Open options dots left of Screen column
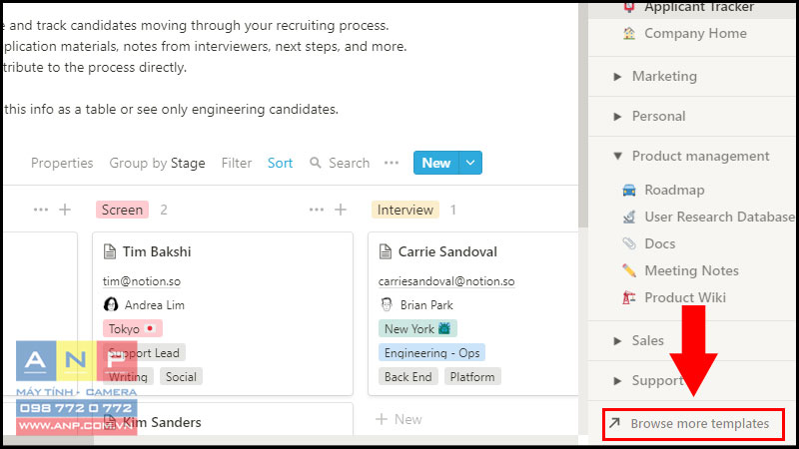The height and width of the screenshot is (449, 799). (x=41, y=210)
